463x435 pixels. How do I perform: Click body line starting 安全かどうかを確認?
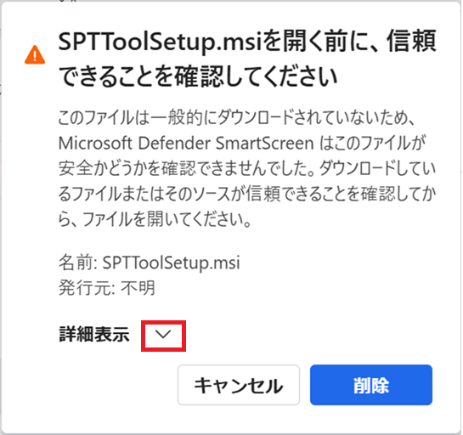pyautogui.click(x=247, y=168)
